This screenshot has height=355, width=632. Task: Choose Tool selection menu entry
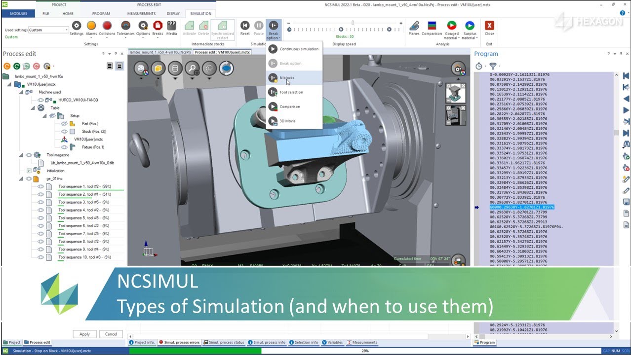point(294,92)
